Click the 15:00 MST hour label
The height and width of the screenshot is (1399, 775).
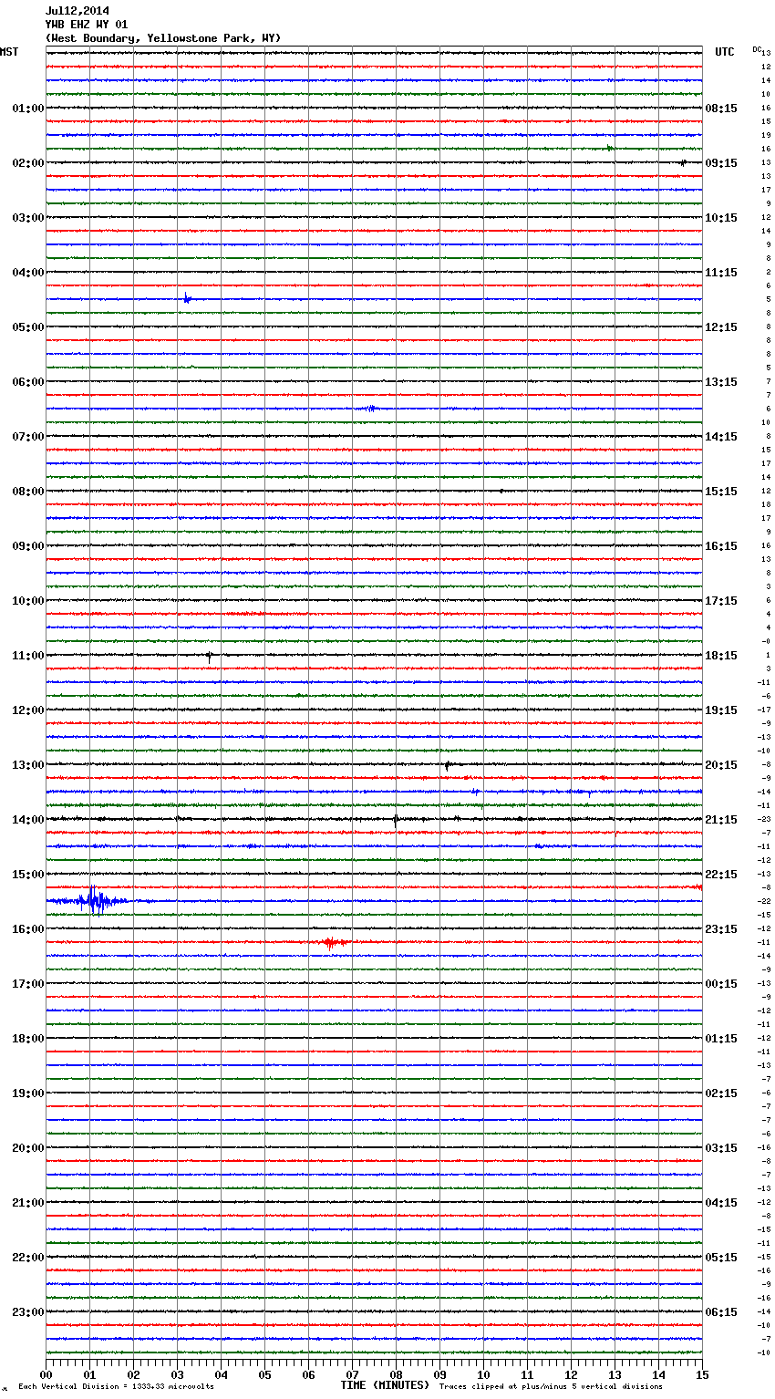pyautogui.click(x=28, y=875)
